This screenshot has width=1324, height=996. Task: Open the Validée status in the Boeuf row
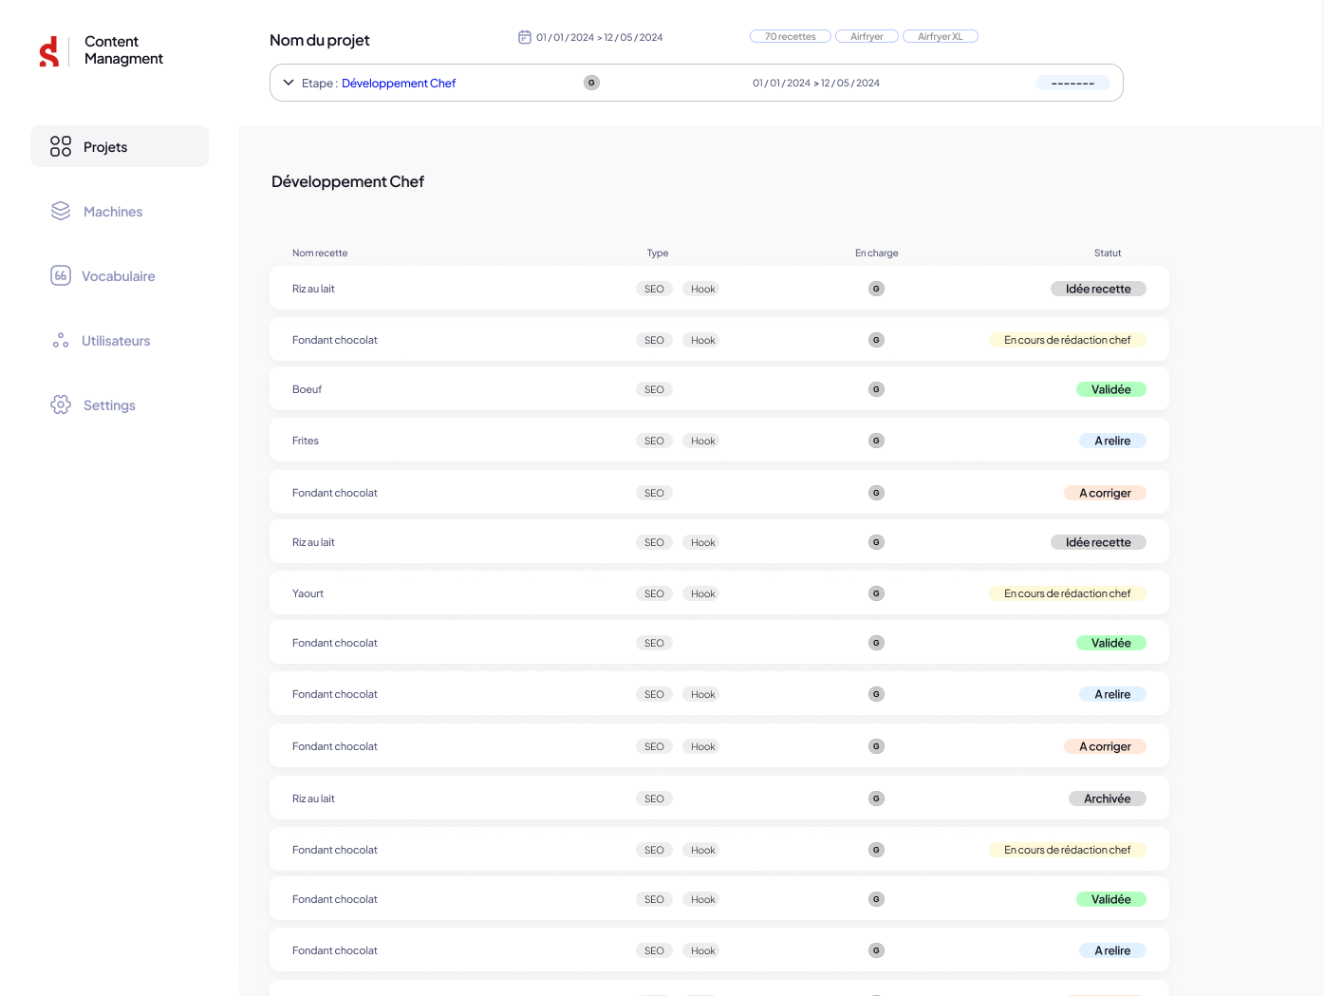click(1111, 389)
